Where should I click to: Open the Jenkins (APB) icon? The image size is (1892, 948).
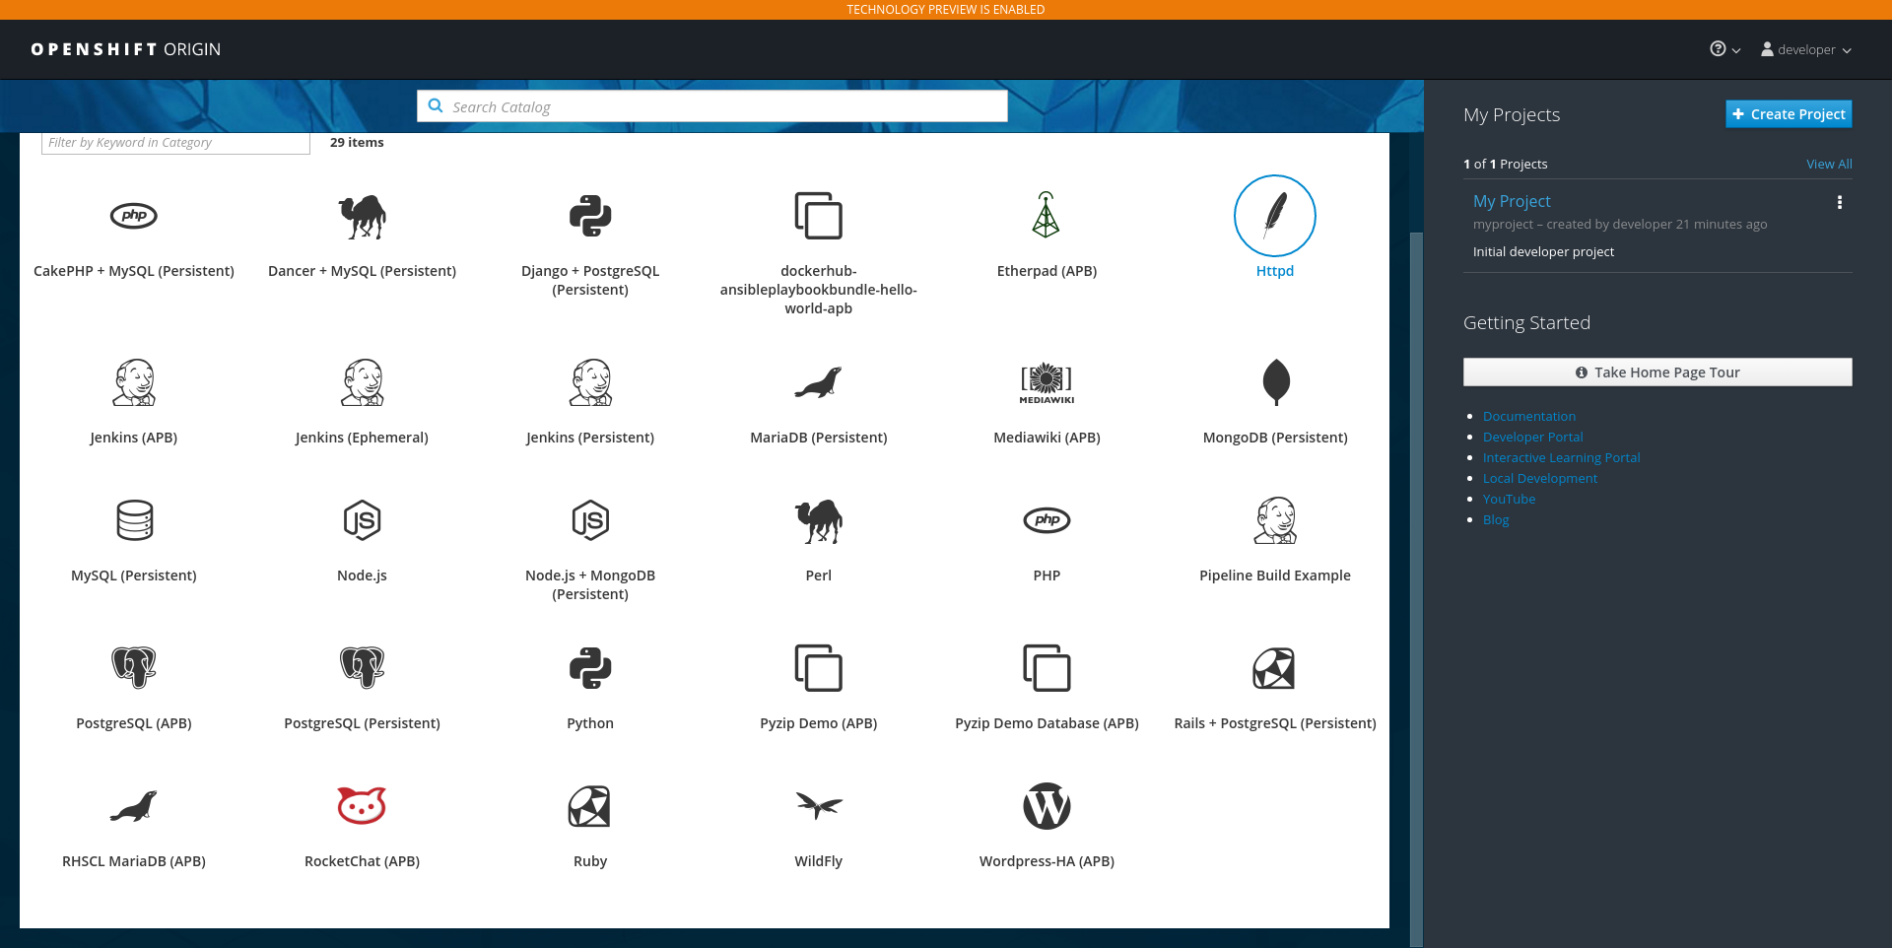click(x=134, y=382)
